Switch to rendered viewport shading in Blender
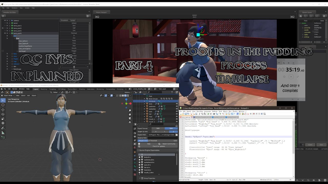Image resolution: width=328 pixels, height=184 pixels. pyautogui.click(x=128, y=95)
